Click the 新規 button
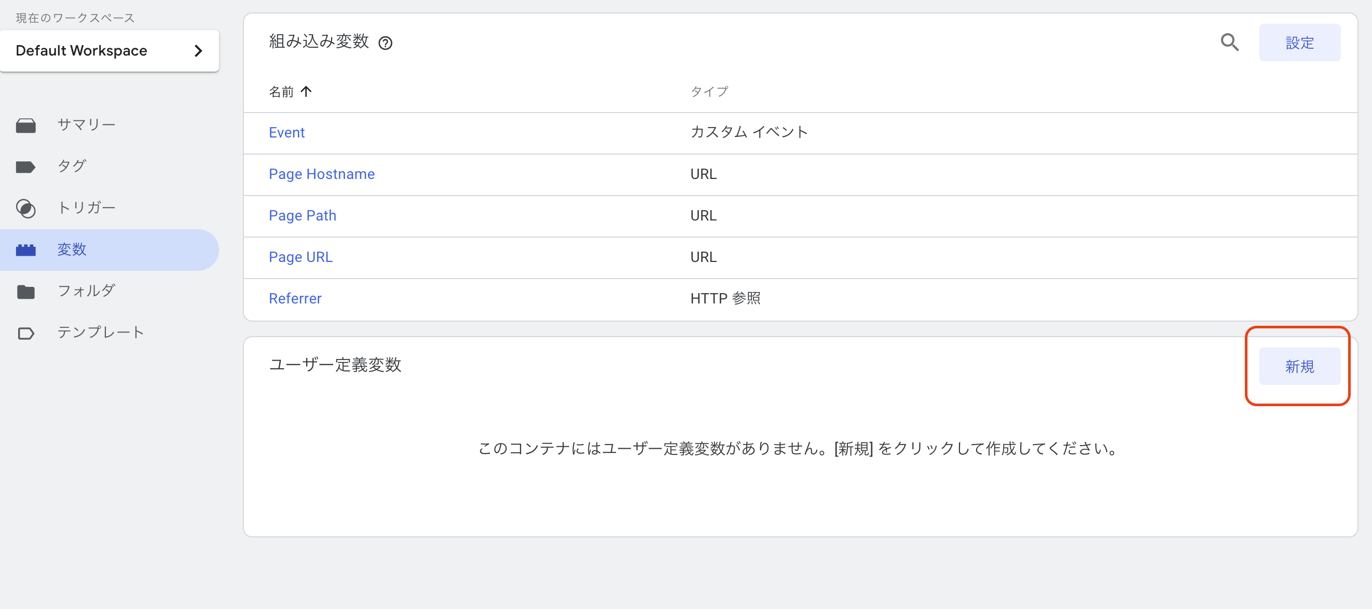 tap(1299, 366)
